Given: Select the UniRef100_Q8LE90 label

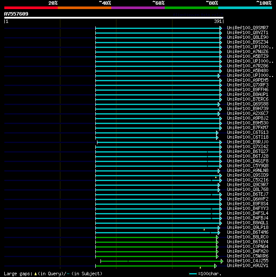Looking at the screenshot, I should (248, 38).
